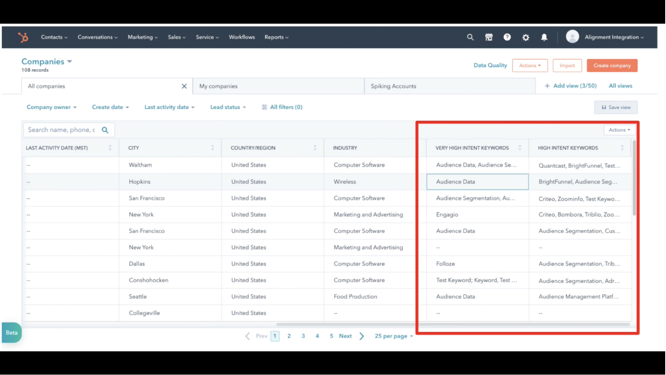The width and height of the screenshot is (666, 375).
Task: Sort by City column arrows
Action: tap(212, 148)
